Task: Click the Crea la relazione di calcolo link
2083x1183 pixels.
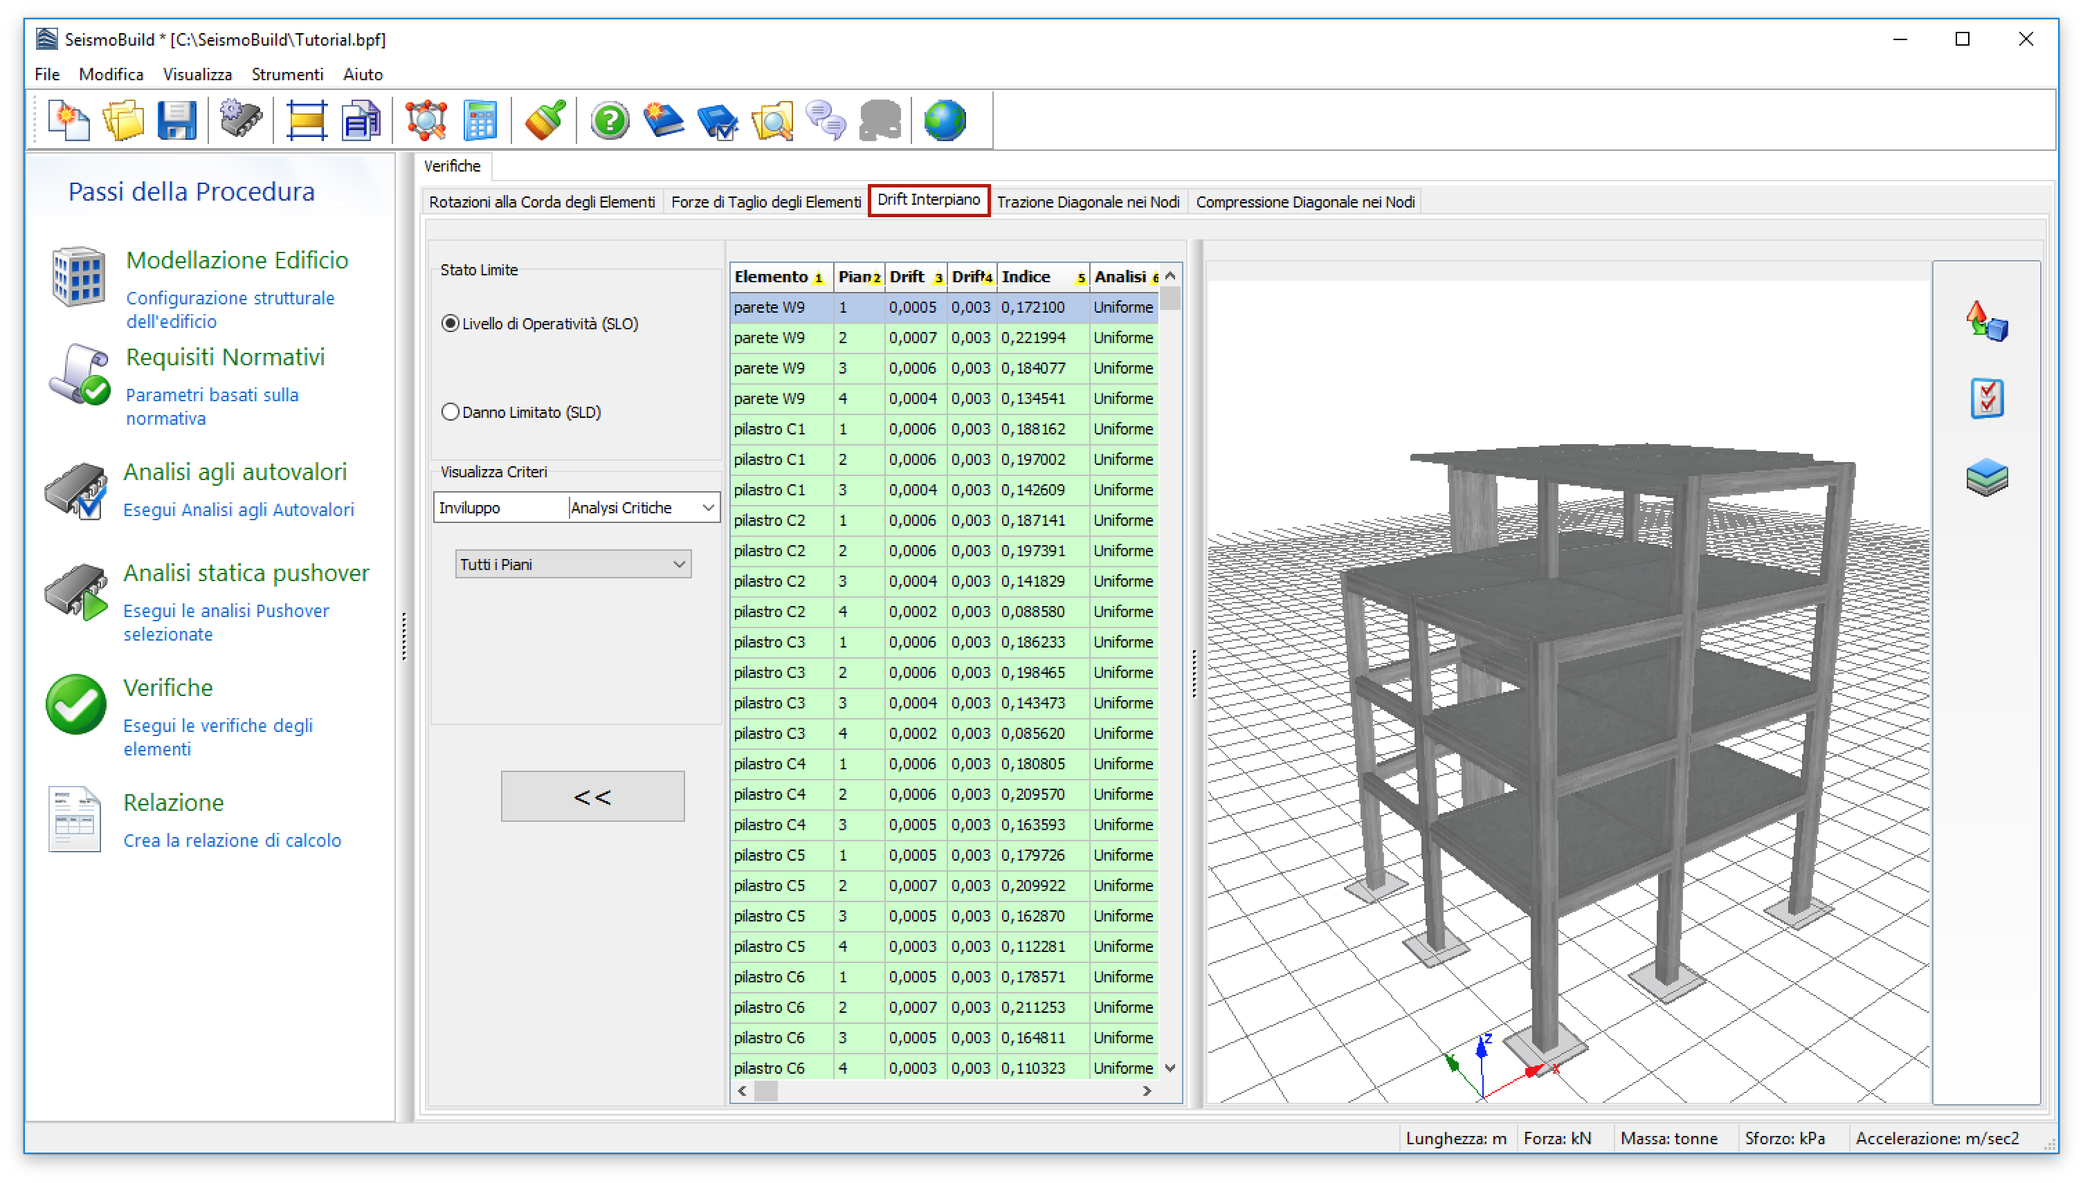Action: click(233, 840)
